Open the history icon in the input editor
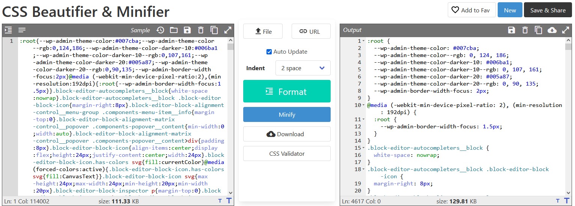This screenshot has height=206, width=575. click(160, 30)
